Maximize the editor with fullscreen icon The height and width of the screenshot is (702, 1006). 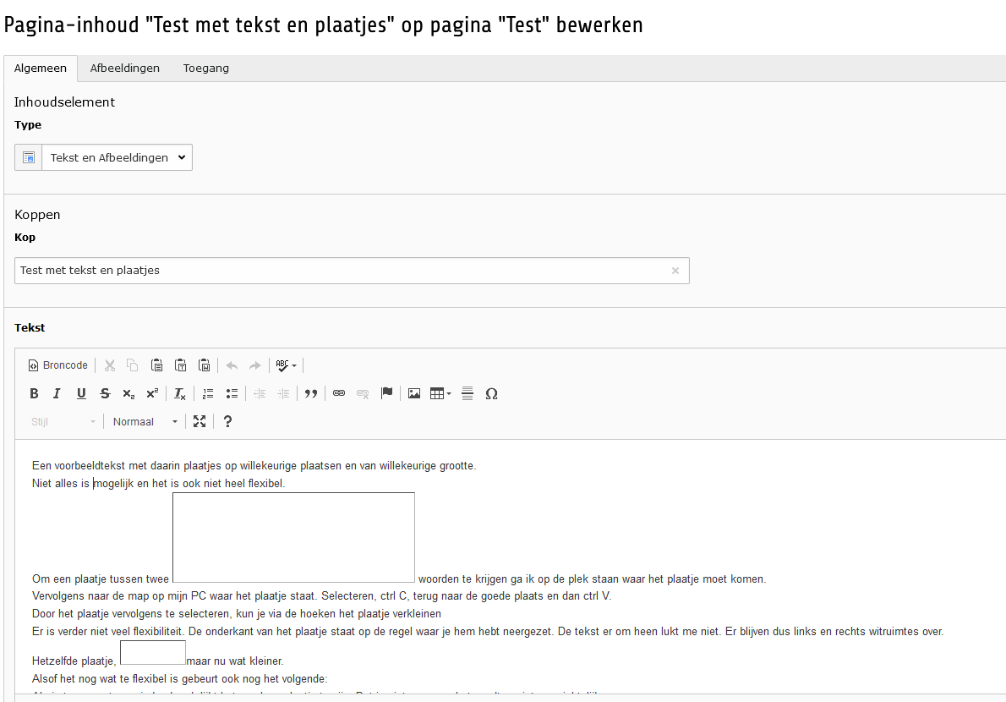200,421
